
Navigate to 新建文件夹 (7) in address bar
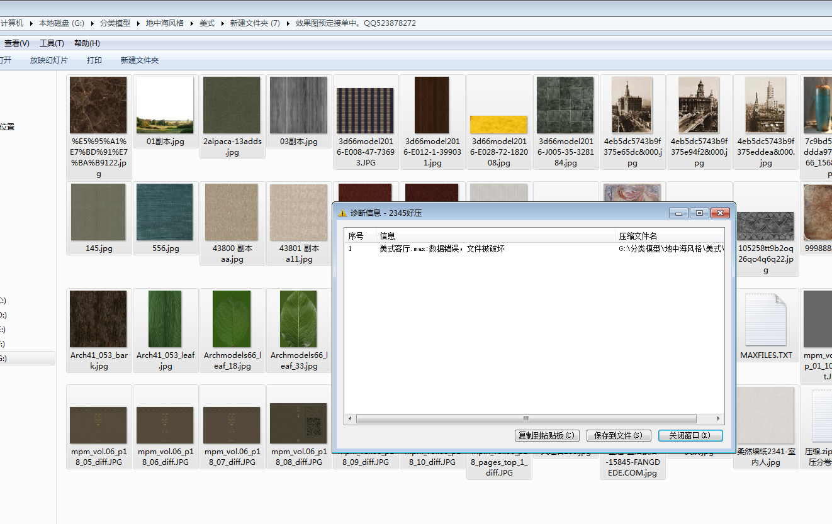255,23
